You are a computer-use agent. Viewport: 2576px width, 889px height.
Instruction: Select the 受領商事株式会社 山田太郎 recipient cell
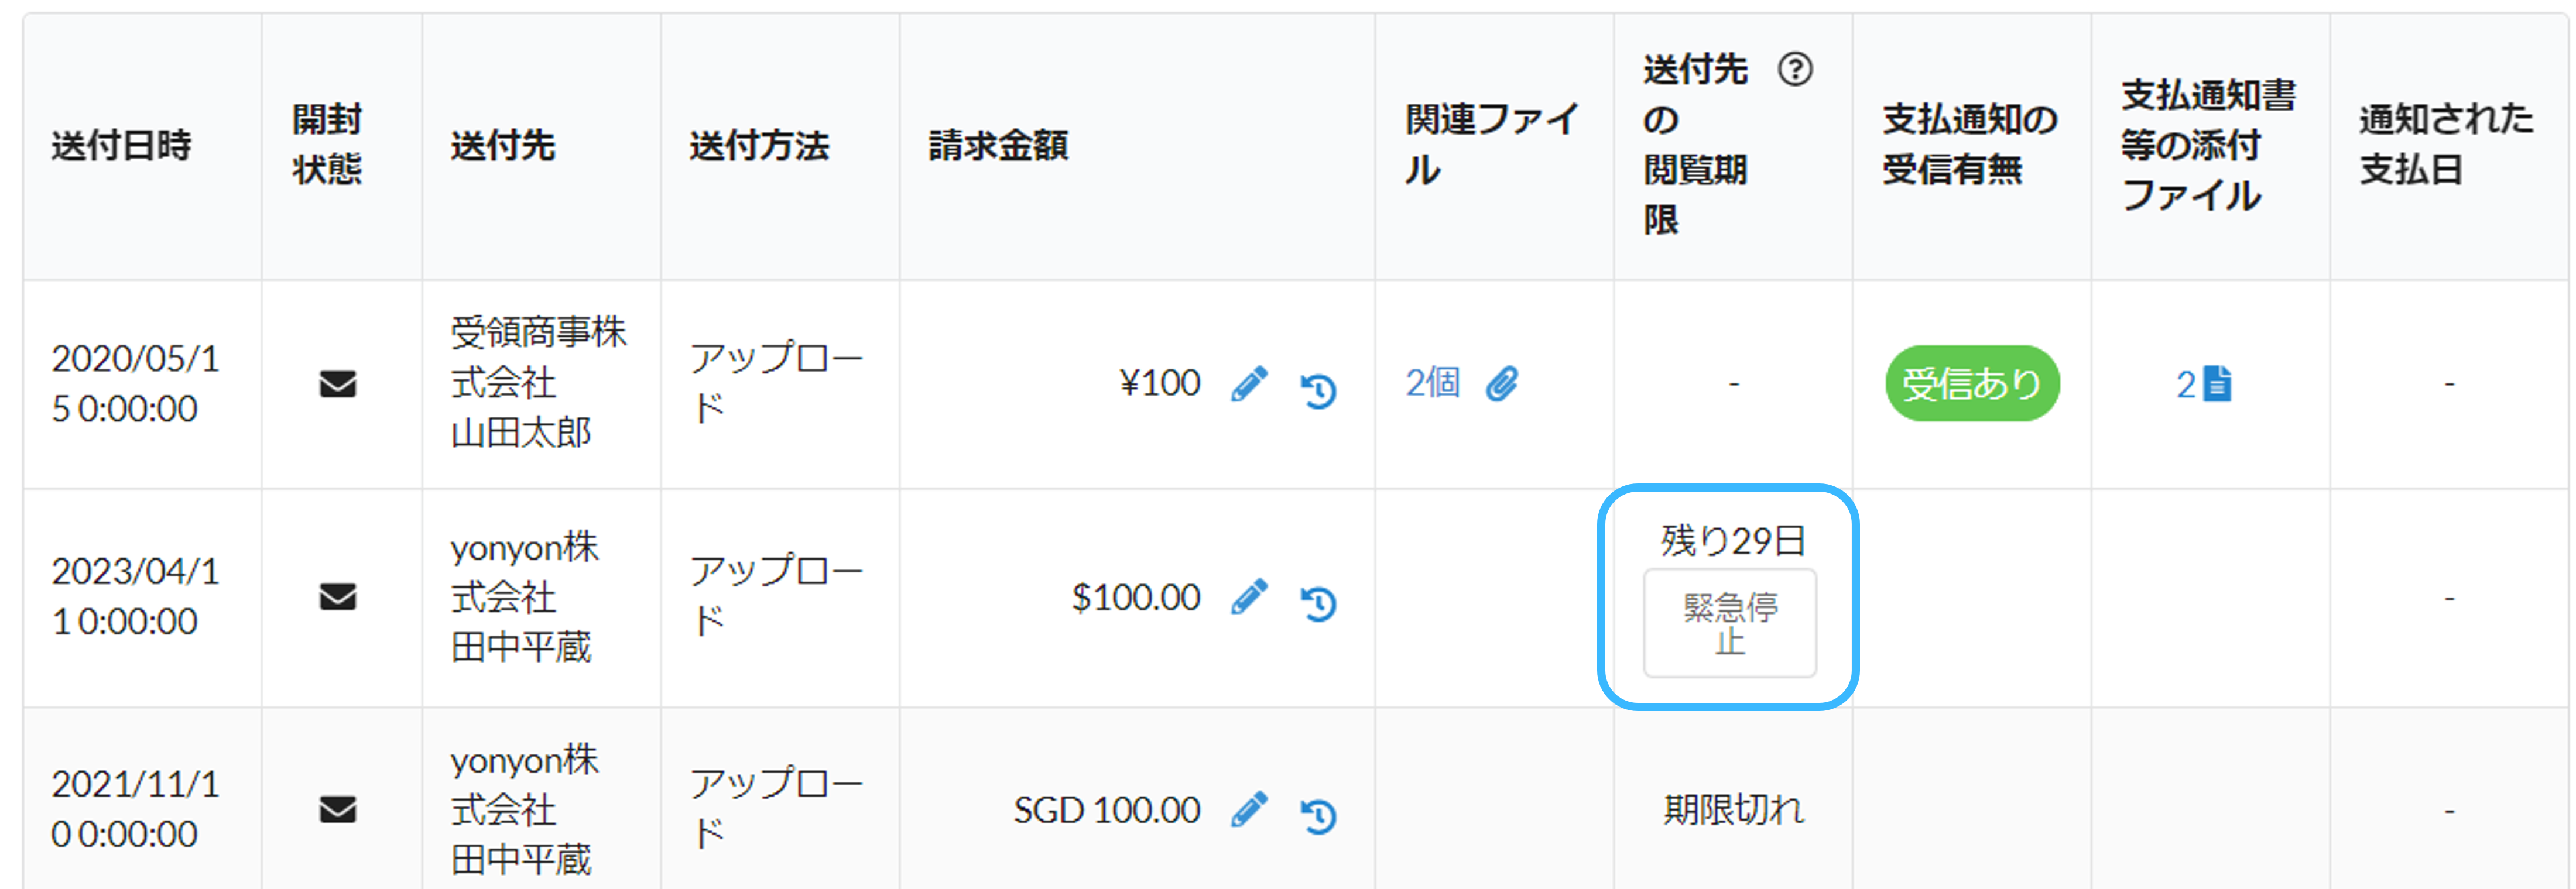click(x=538, y=383)
